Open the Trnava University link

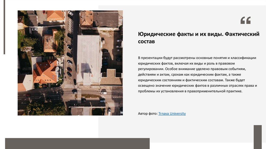click(x=172, y=114)
